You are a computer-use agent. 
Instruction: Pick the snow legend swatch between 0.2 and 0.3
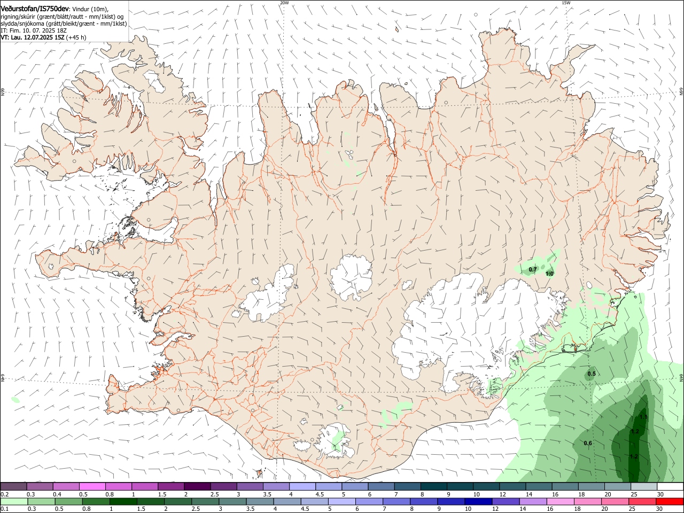[13, 486]
